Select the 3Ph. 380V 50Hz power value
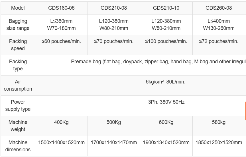 [166, 102]
